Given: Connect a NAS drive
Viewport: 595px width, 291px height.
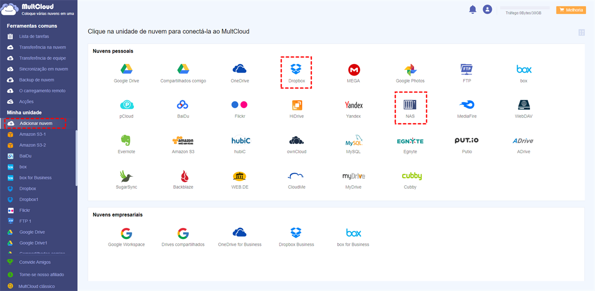Looking at the screenshot, I should tap(410, 105).
